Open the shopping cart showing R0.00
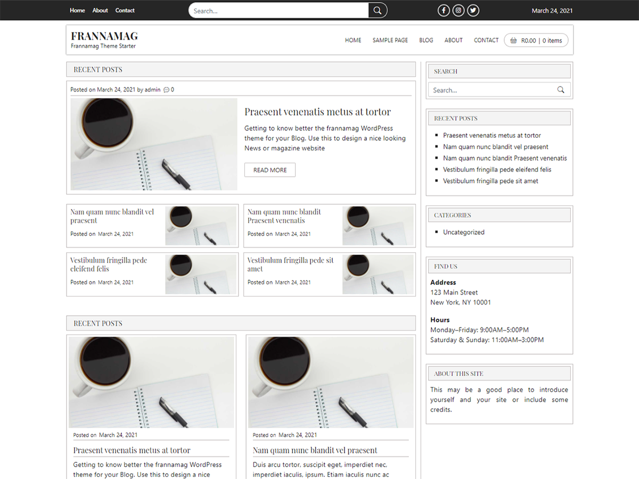639x479 pixels. point(536,40)
